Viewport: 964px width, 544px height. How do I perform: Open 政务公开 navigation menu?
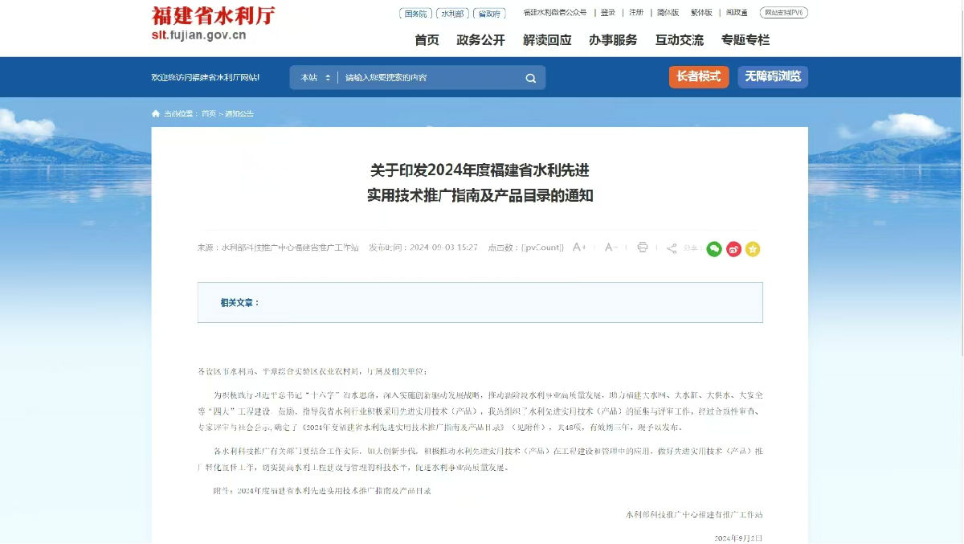(480, 40)
